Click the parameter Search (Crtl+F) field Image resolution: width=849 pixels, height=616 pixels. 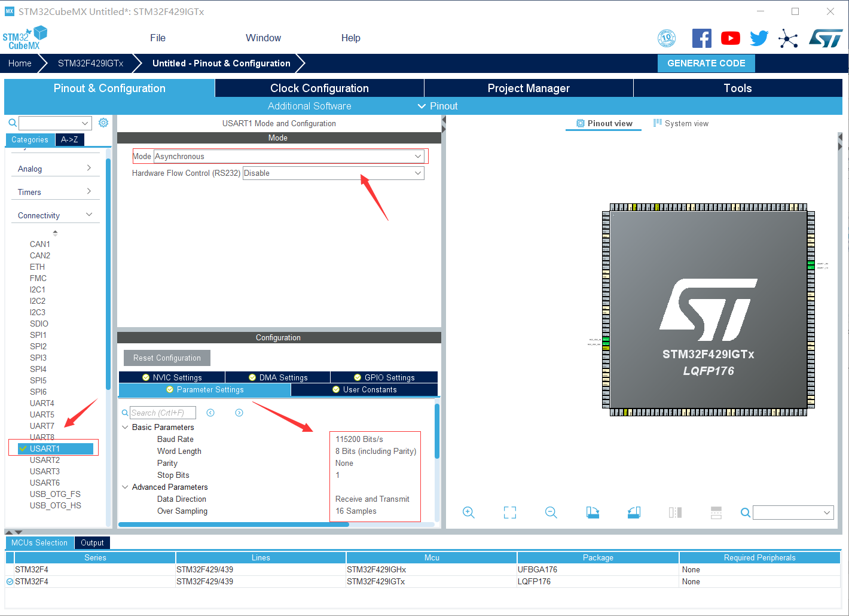pyautogui.click(x=163, y=413)
